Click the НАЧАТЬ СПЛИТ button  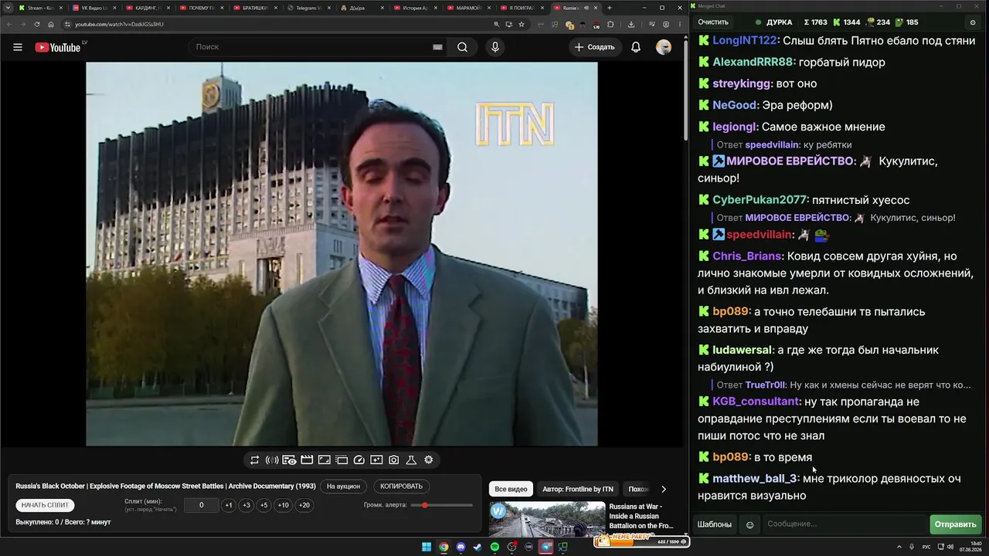click(46, 505)
